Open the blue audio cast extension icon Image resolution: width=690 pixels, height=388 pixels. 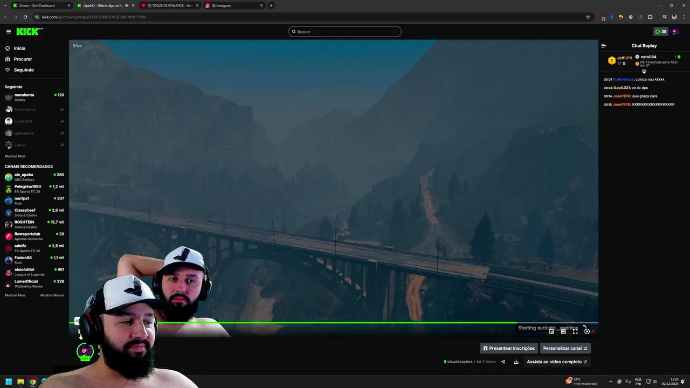pos(611,17)
